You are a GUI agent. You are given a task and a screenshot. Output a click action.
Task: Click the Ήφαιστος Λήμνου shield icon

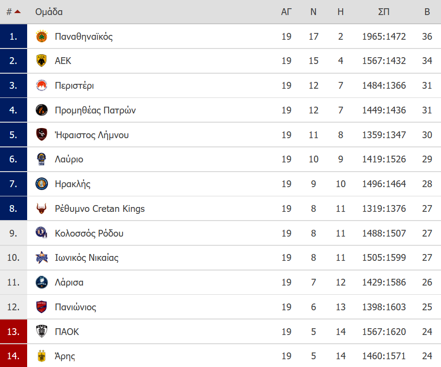point(42,134)
